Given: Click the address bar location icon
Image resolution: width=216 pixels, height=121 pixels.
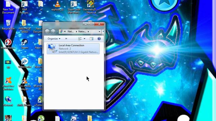Looking at the screenshot, I should (x=61, y=31).
